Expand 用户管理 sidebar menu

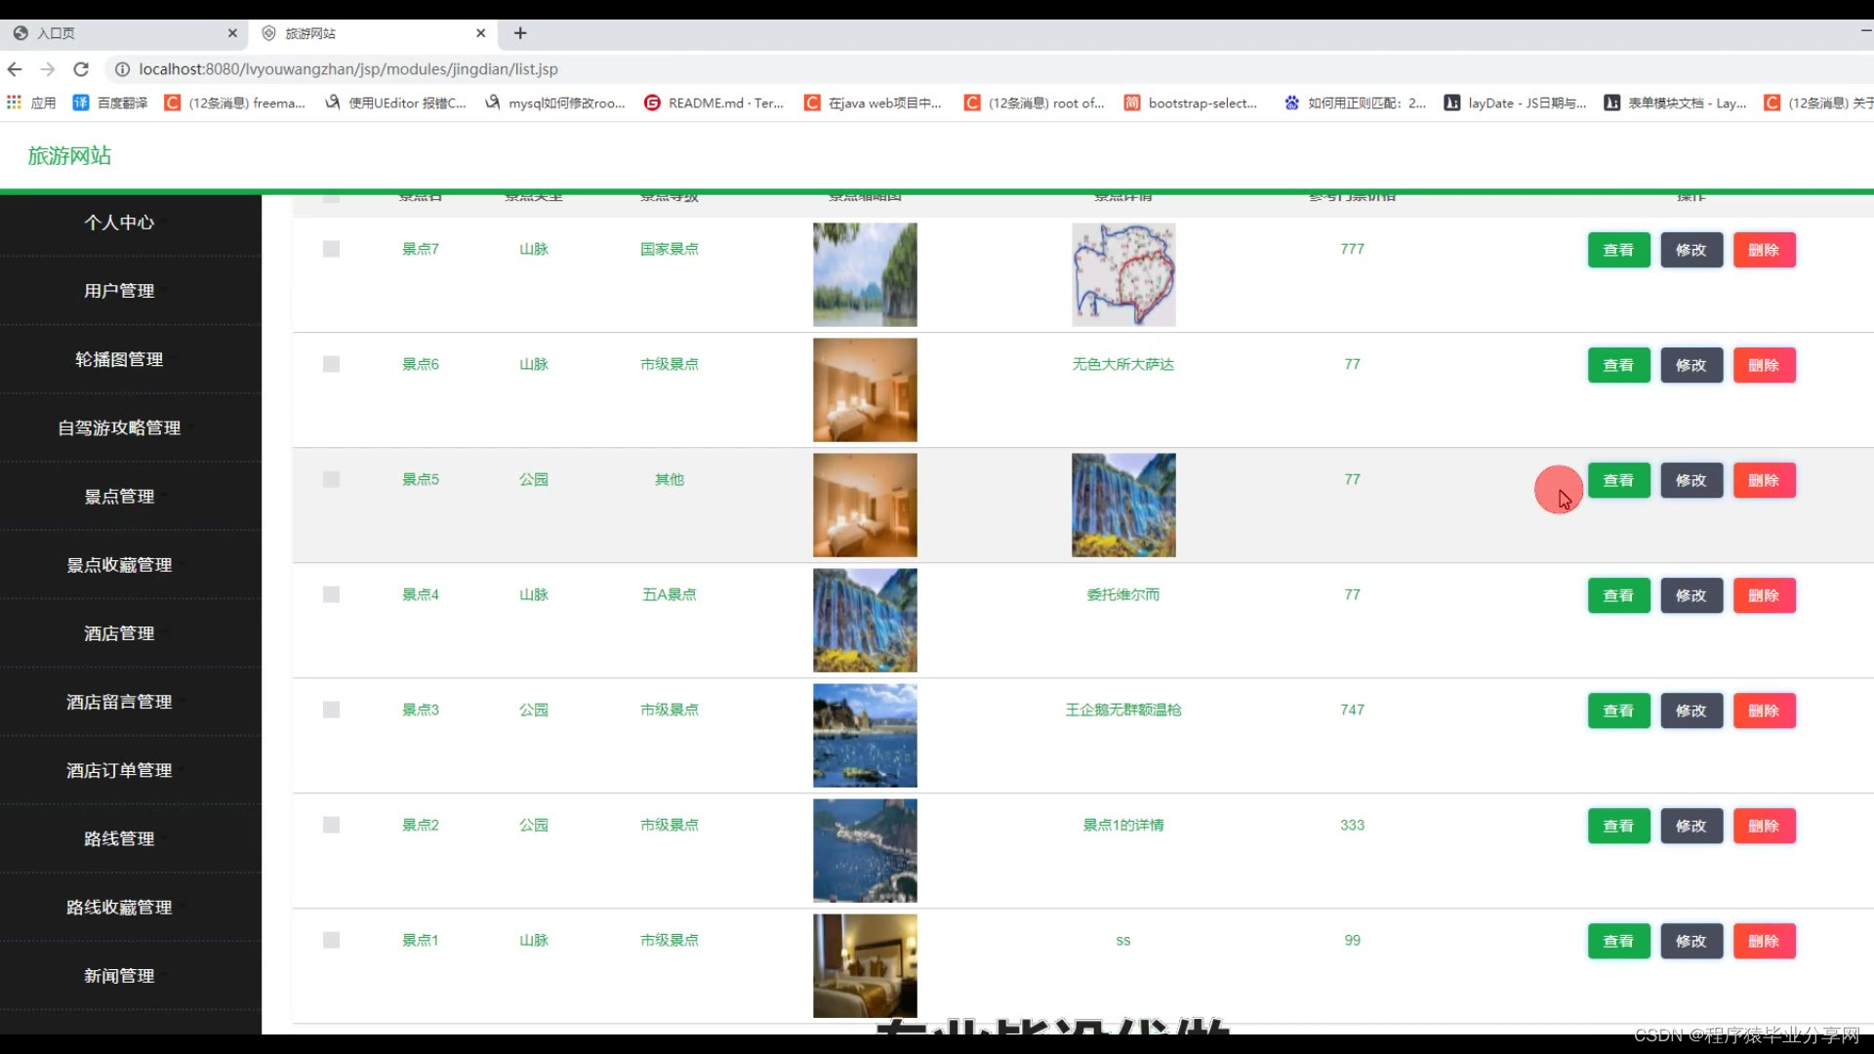click(x=119, y=291)
